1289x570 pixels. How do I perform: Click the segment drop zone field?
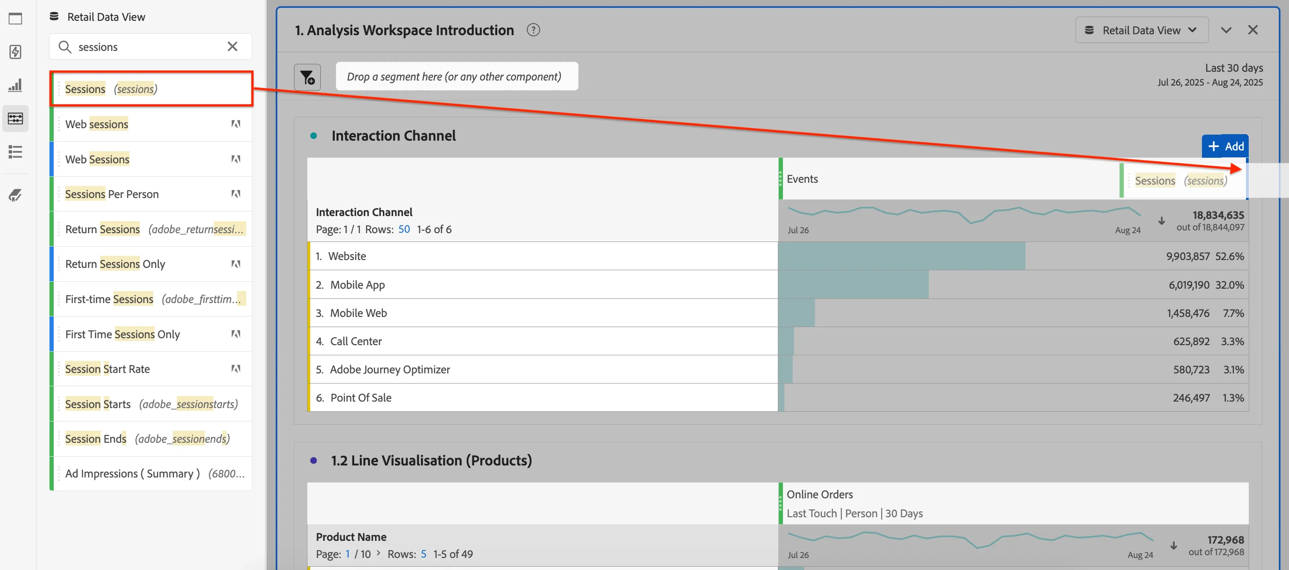pyautogui.click(x=457, y=76)
